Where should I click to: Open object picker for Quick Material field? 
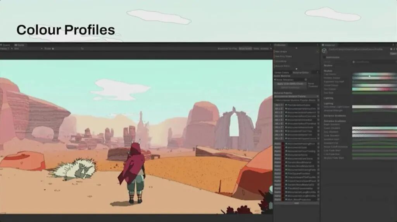[x=306, y=80]
